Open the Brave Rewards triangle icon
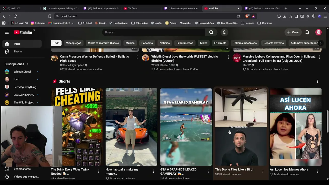Viewport: 329px width, 185px height. point(253,16)
